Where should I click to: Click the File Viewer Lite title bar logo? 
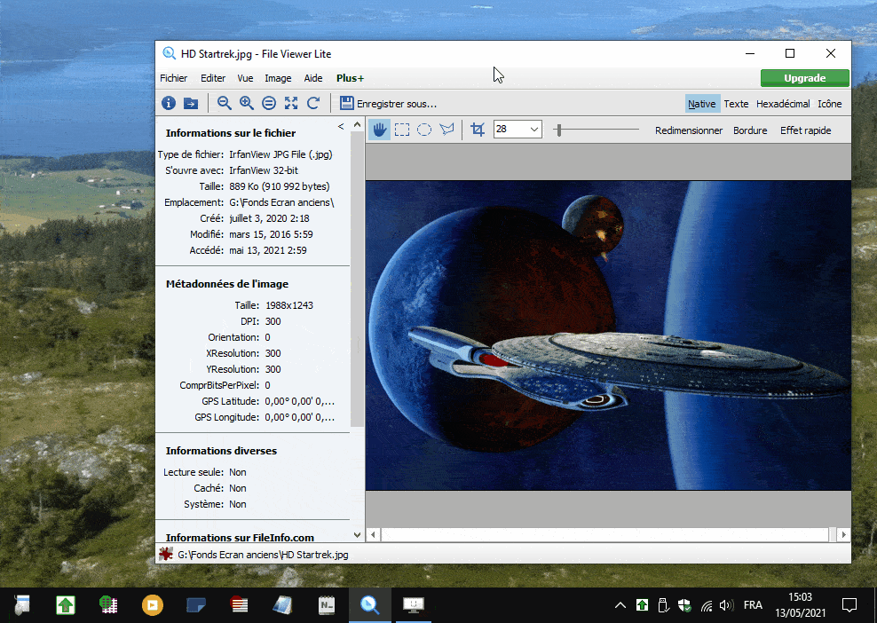pyautogui.click(x=169, y=53)
